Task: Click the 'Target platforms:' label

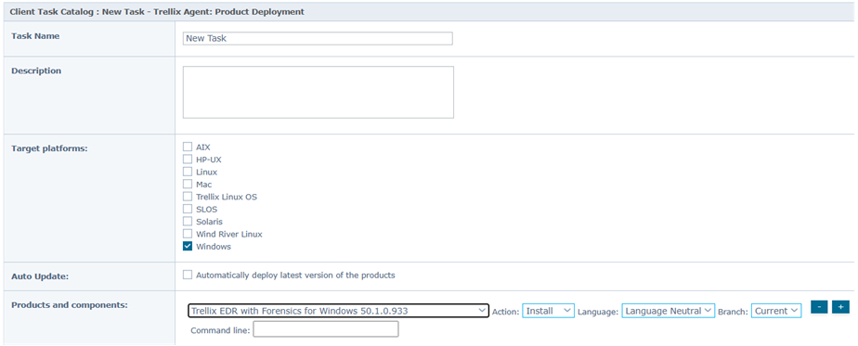Action: pyautogui.click(x=49, y=148)
